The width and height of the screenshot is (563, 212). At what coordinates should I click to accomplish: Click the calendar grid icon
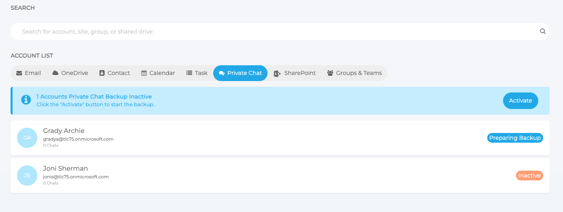[144, 73]
